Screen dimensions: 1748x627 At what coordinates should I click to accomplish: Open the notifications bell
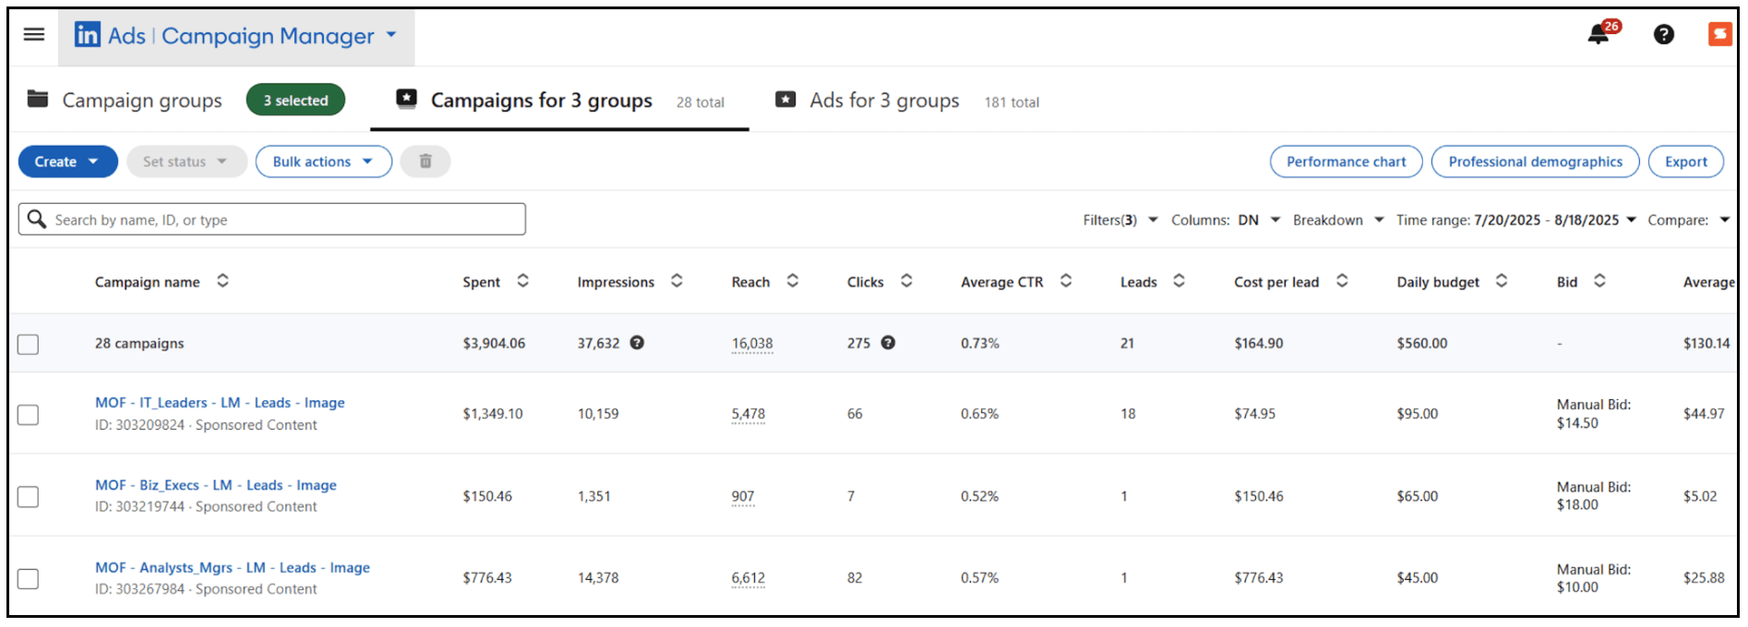click(1598, 35)
